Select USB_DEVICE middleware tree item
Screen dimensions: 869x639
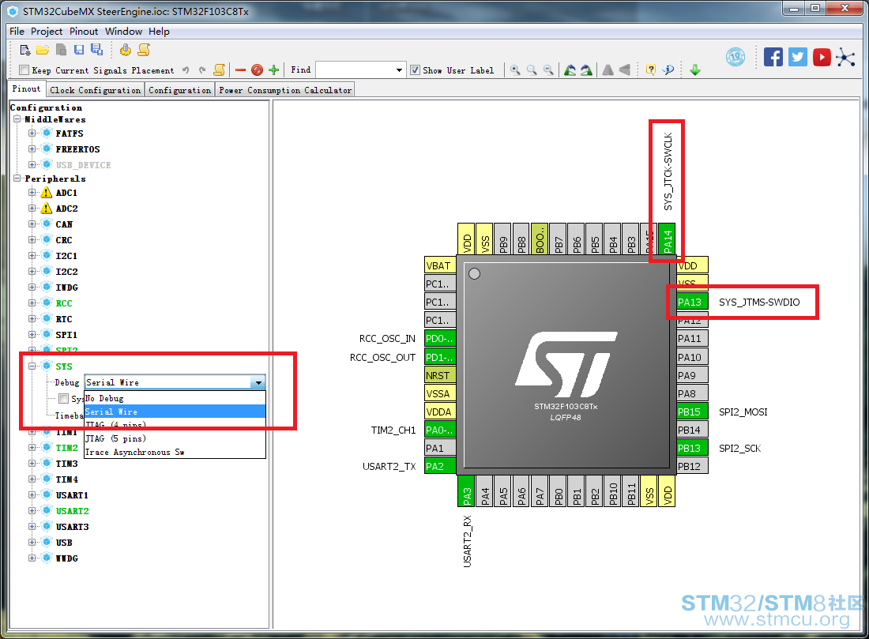click(83, 164)
